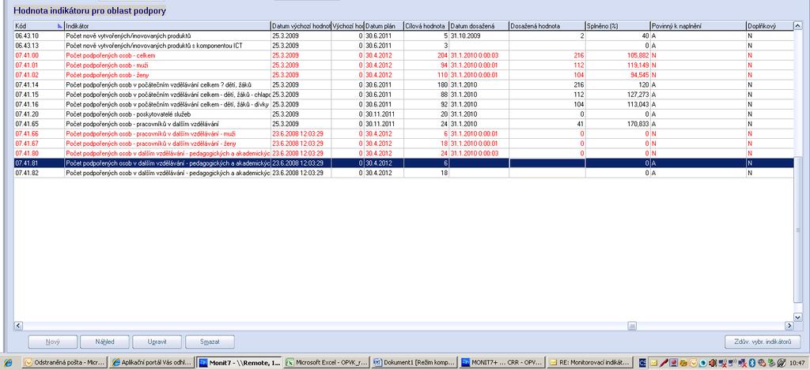Click the green Safely Remove Hardware tray icon
Screen dimensions: 810x370
click(772, 363)
